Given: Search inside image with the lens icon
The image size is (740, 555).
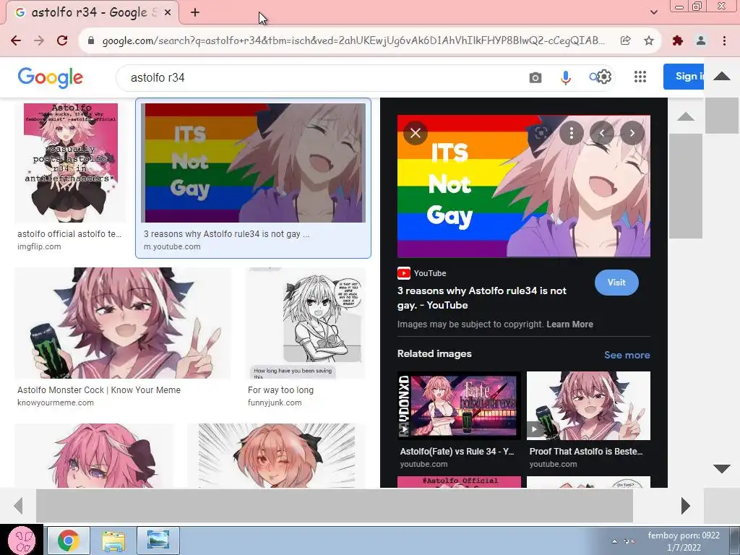Looking at the screenshot, I should click(541, 133).
